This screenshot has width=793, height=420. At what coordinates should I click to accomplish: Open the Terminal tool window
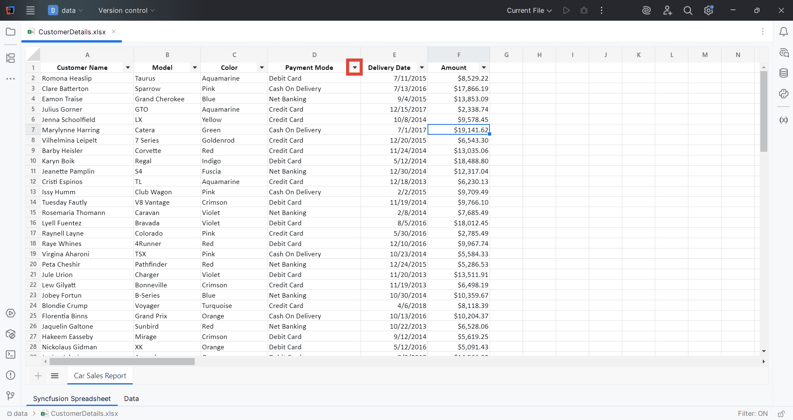pos(10,355)
